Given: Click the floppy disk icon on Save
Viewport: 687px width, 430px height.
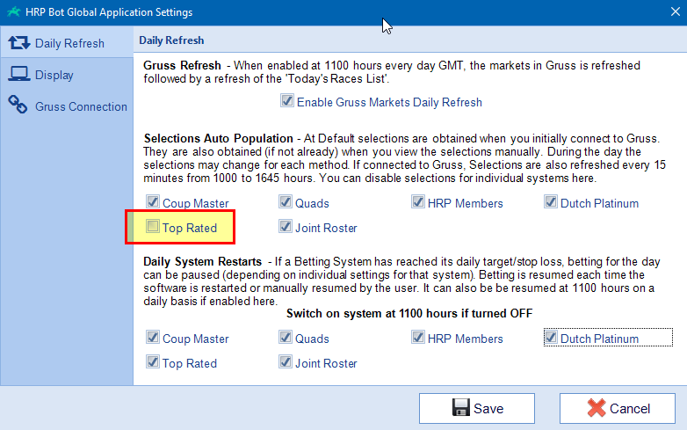Looking at the screenshot, I should tap(460, 407).
